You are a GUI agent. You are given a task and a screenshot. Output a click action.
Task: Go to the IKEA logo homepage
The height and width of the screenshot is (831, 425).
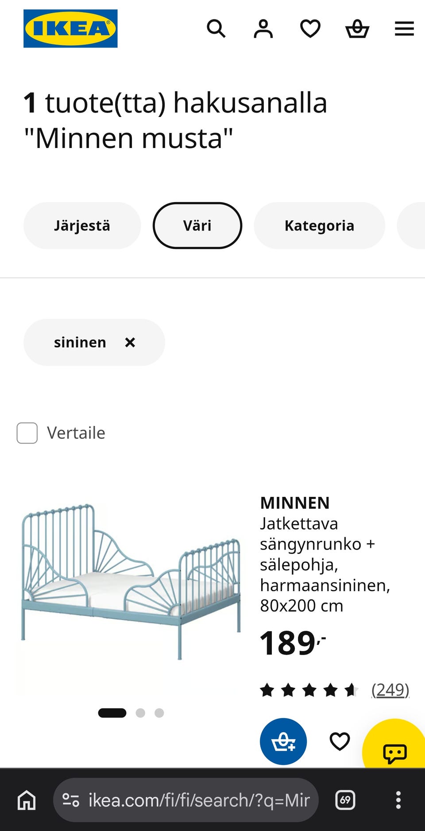(70, 28)
